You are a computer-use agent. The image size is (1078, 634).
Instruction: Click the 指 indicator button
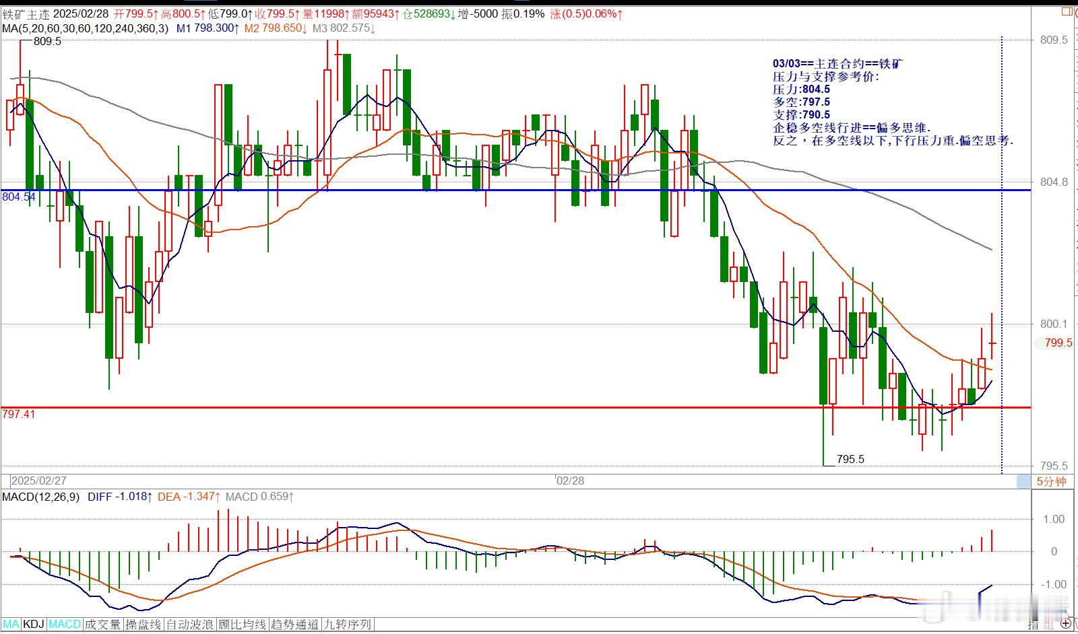[1034, 625]
